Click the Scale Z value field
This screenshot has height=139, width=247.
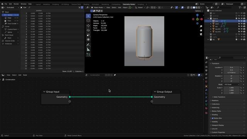coord(232,93)
